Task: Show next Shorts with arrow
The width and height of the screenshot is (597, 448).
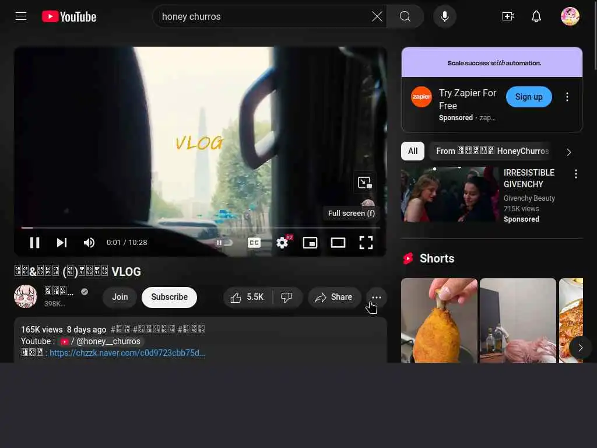Action: click(580, 348)
